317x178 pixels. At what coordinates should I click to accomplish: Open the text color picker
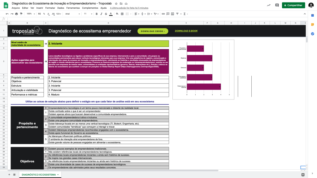111,14
